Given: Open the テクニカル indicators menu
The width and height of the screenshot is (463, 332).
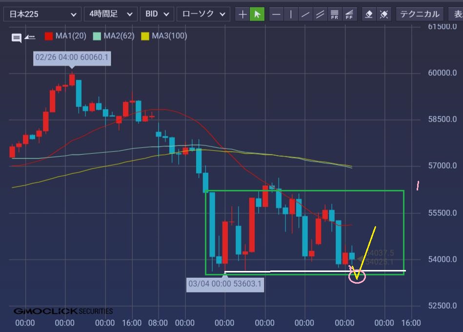Looking at the screenshot, I should pyautogui.click(x=420, y=14).
